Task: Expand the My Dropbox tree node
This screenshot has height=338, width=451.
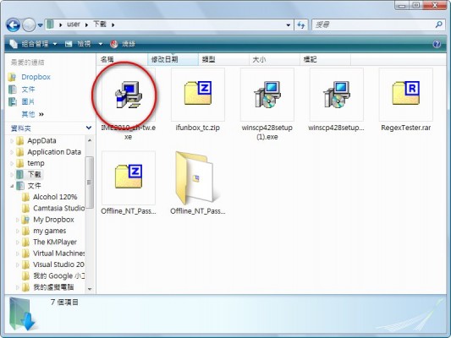Action: coord(17,220)
